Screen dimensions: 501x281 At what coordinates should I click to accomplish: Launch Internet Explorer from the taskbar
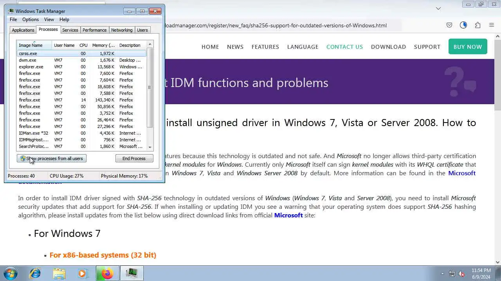(x=35, y=273)
